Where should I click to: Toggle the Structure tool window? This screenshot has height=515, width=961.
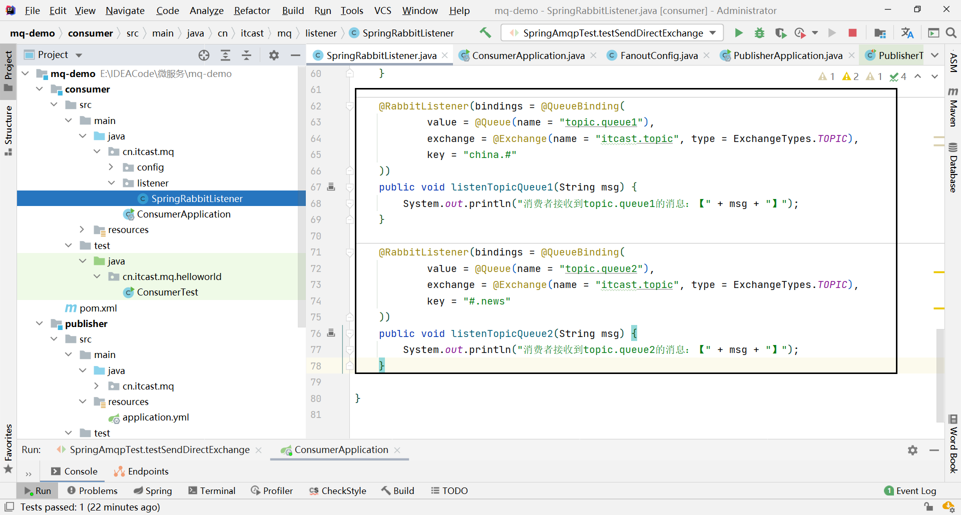[8, 130]
